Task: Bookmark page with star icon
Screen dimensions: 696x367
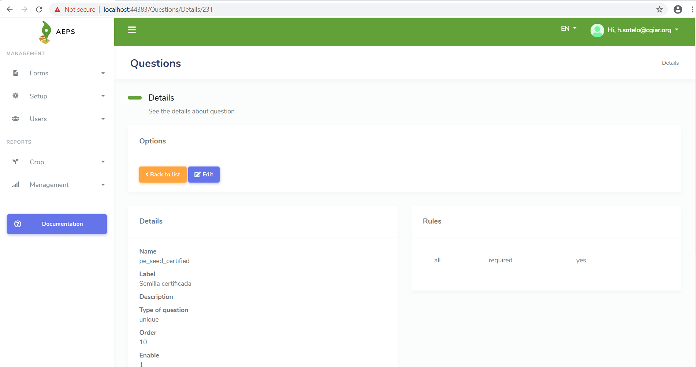Action: point(659,9)
